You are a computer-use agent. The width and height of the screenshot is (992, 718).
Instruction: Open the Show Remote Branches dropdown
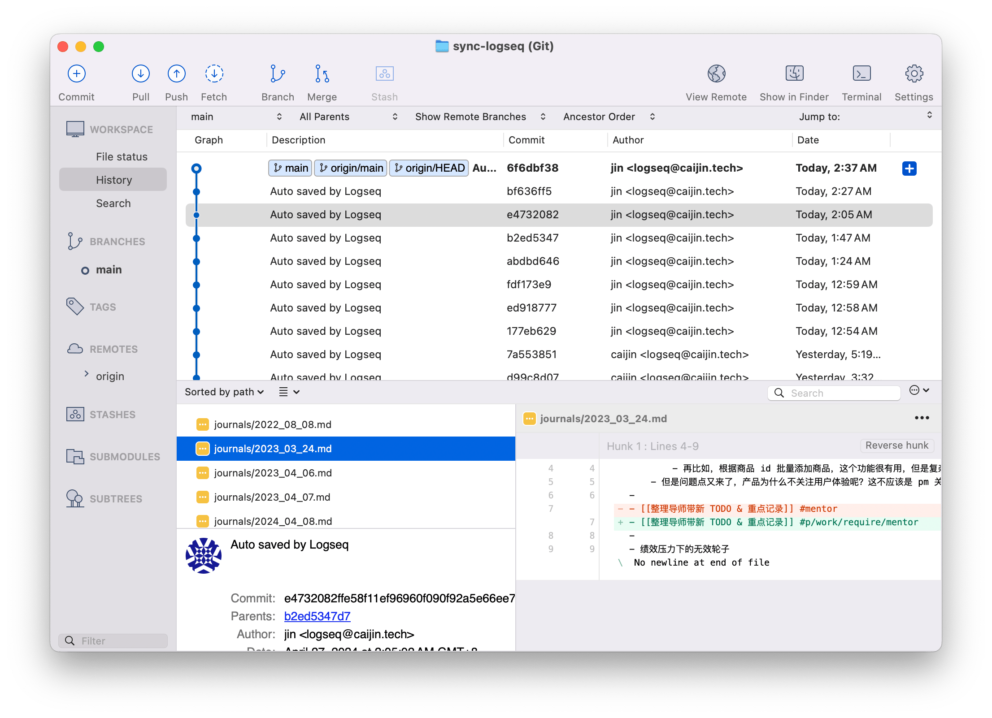coord(480,117)
